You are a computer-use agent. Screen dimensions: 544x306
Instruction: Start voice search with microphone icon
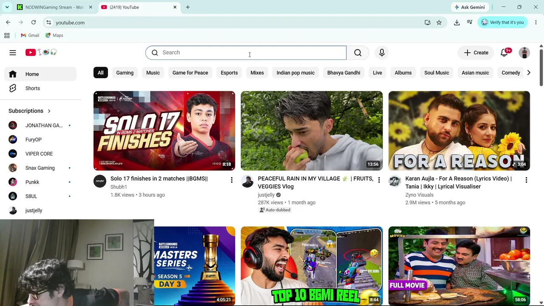pos(382,53)
